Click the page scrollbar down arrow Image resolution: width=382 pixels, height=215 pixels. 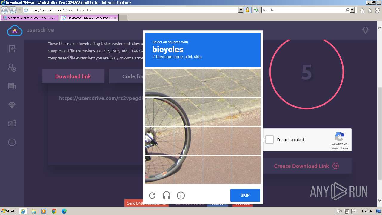[x=380, y=200]
